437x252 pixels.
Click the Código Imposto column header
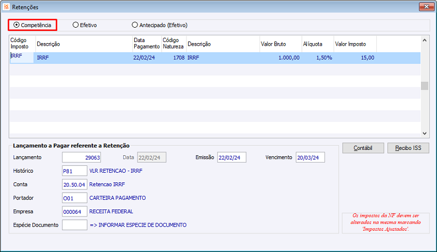(x=22, y=44)
